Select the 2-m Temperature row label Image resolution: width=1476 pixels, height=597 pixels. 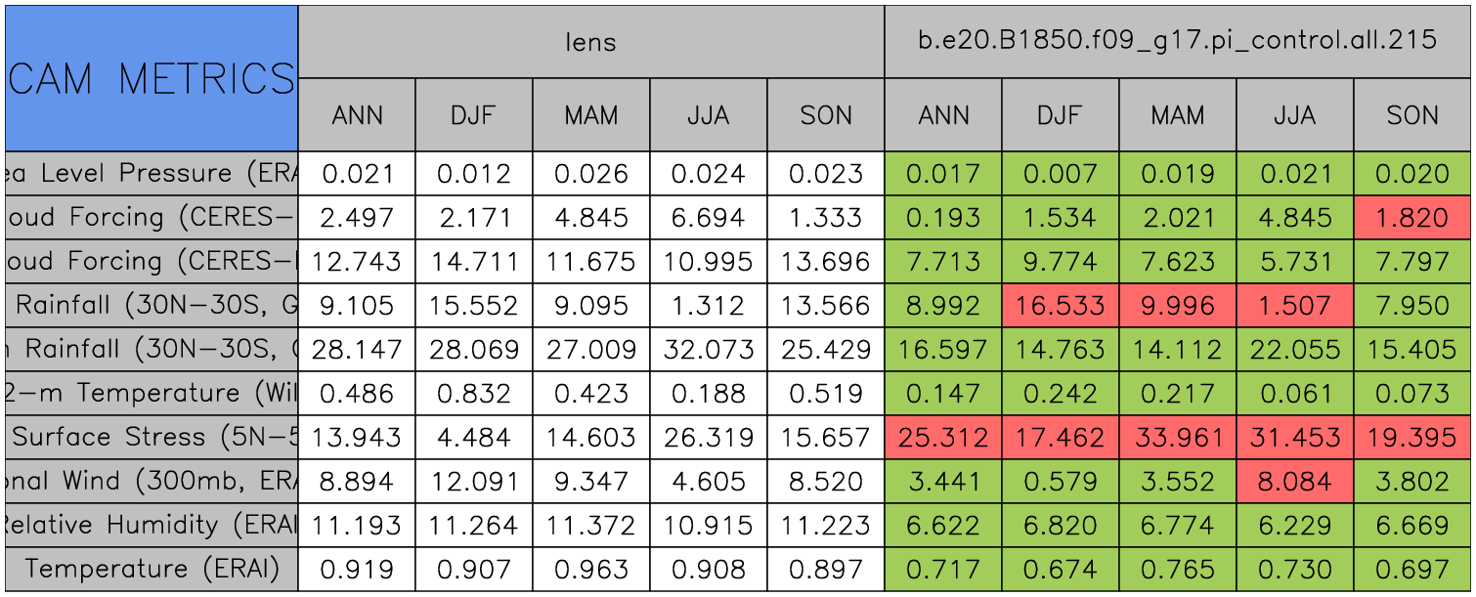pyautogui.click(x=152, y=393)
